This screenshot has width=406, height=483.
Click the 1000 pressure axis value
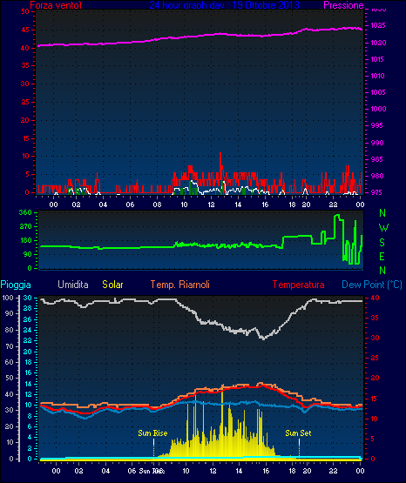378,109
